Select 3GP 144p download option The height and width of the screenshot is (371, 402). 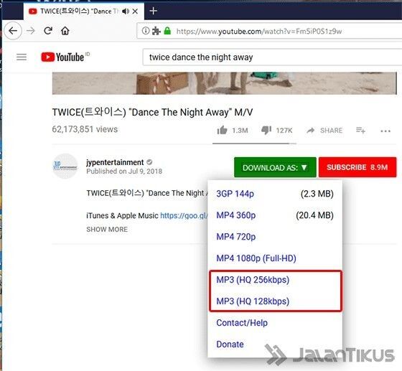click(x=274, y=194)
